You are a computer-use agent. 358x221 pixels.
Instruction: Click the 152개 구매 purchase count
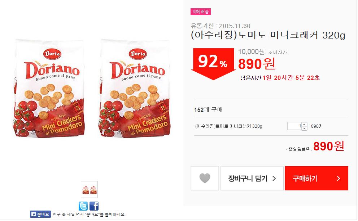[208, 110]
